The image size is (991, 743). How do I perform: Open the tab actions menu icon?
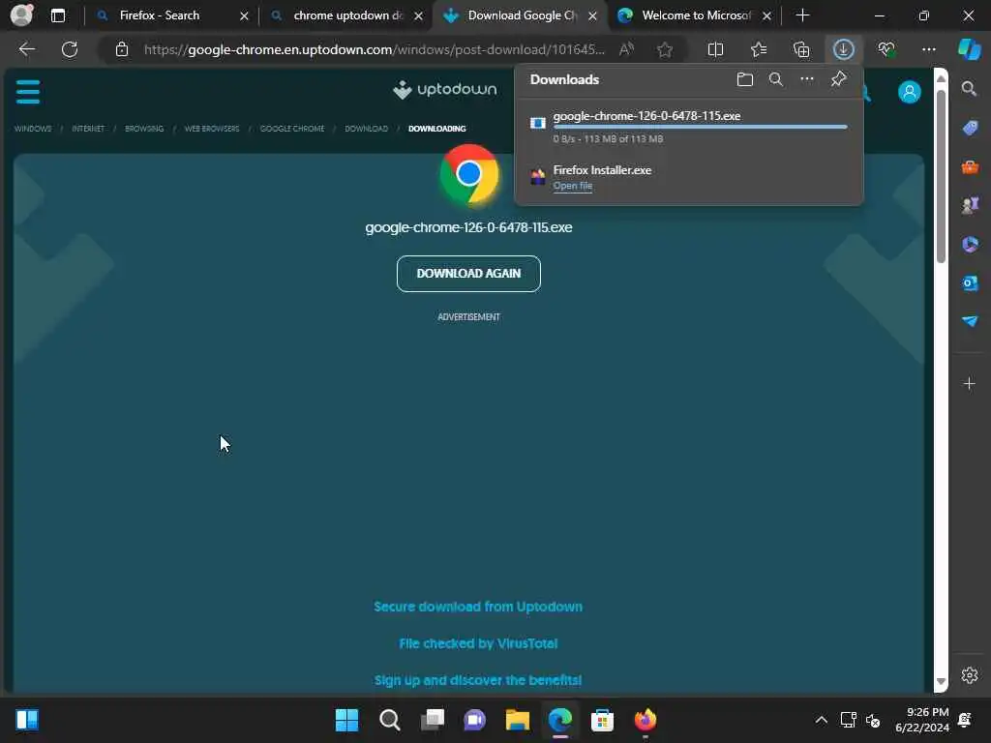point(57,15)
